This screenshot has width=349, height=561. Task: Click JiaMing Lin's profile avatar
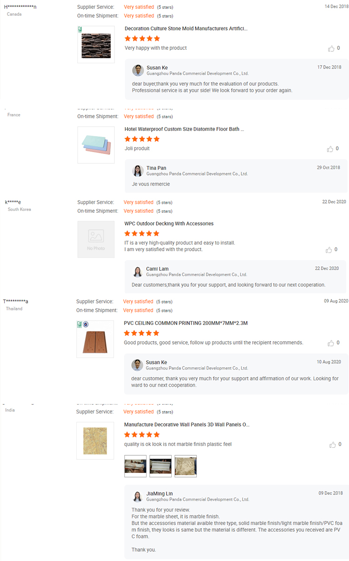(138, 496)
